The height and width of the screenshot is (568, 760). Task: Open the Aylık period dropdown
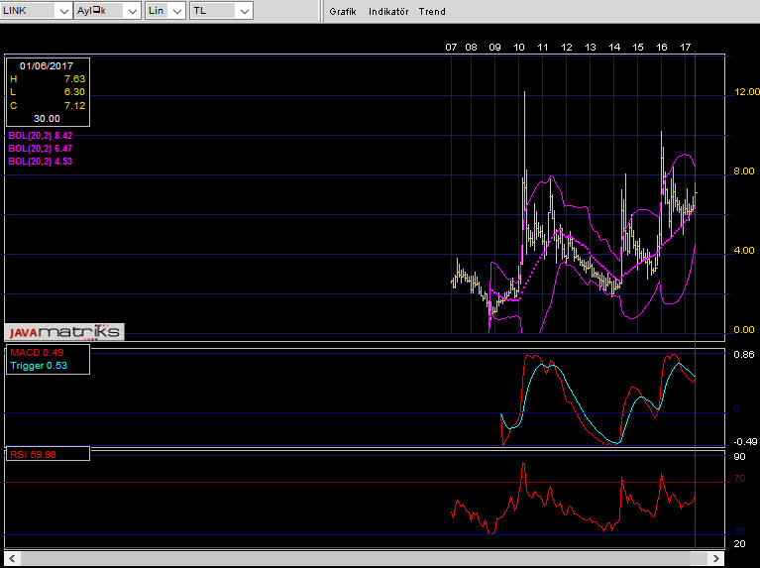pos(108,11)
